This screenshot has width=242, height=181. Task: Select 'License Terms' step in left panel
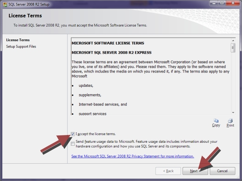18,40
